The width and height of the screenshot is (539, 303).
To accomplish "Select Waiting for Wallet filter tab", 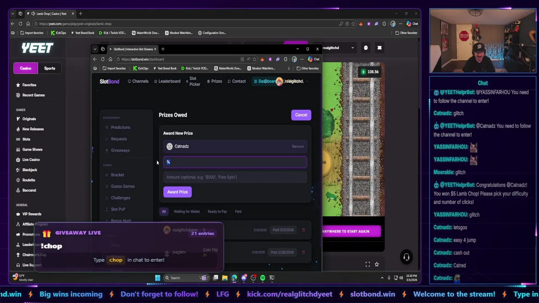I will (x=187, y=212).
